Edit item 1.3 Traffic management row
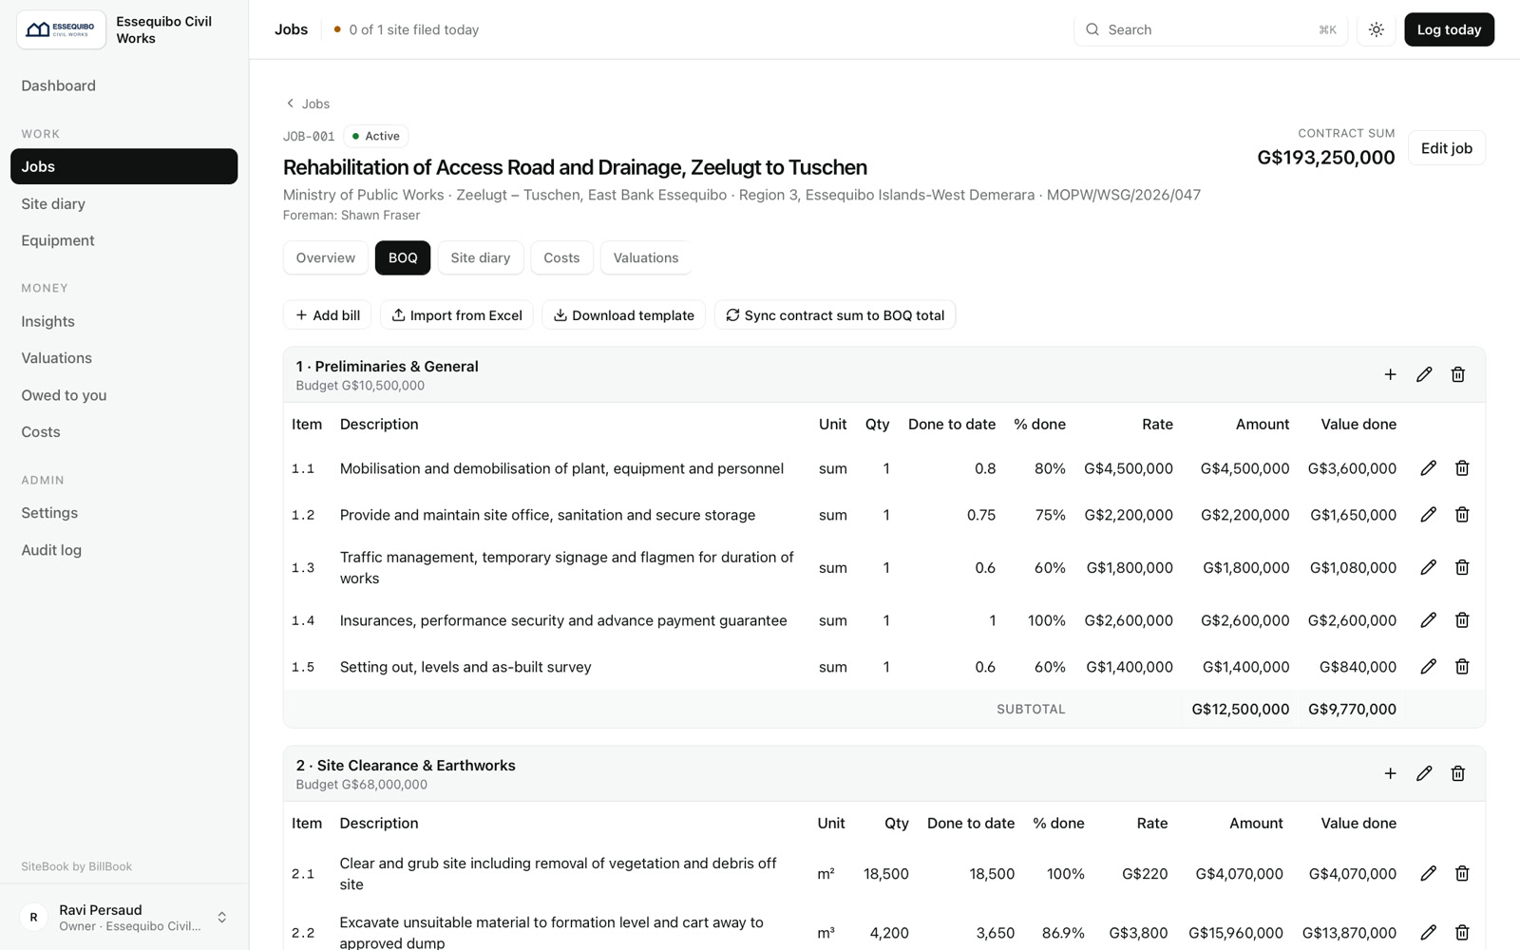Viewport: 1520px width, 950px height. click(1428, 567)
